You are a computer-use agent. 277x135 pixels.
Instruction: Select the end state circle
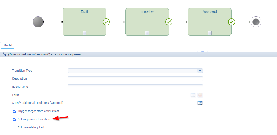[x=256, y=22]
